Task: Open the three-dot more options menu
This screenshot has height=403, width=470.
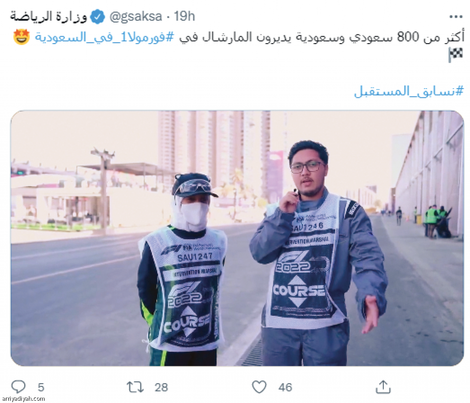Action: [456, 17]
